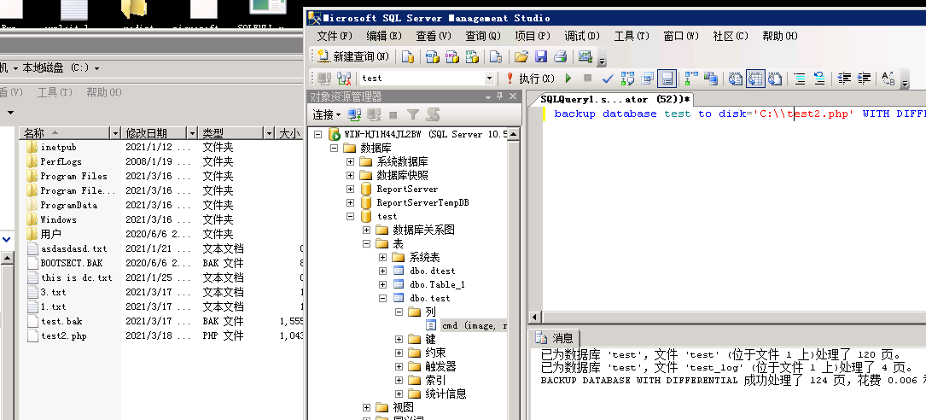Switch output to Results to Grid
926x420 pixels.
[755, 78]
